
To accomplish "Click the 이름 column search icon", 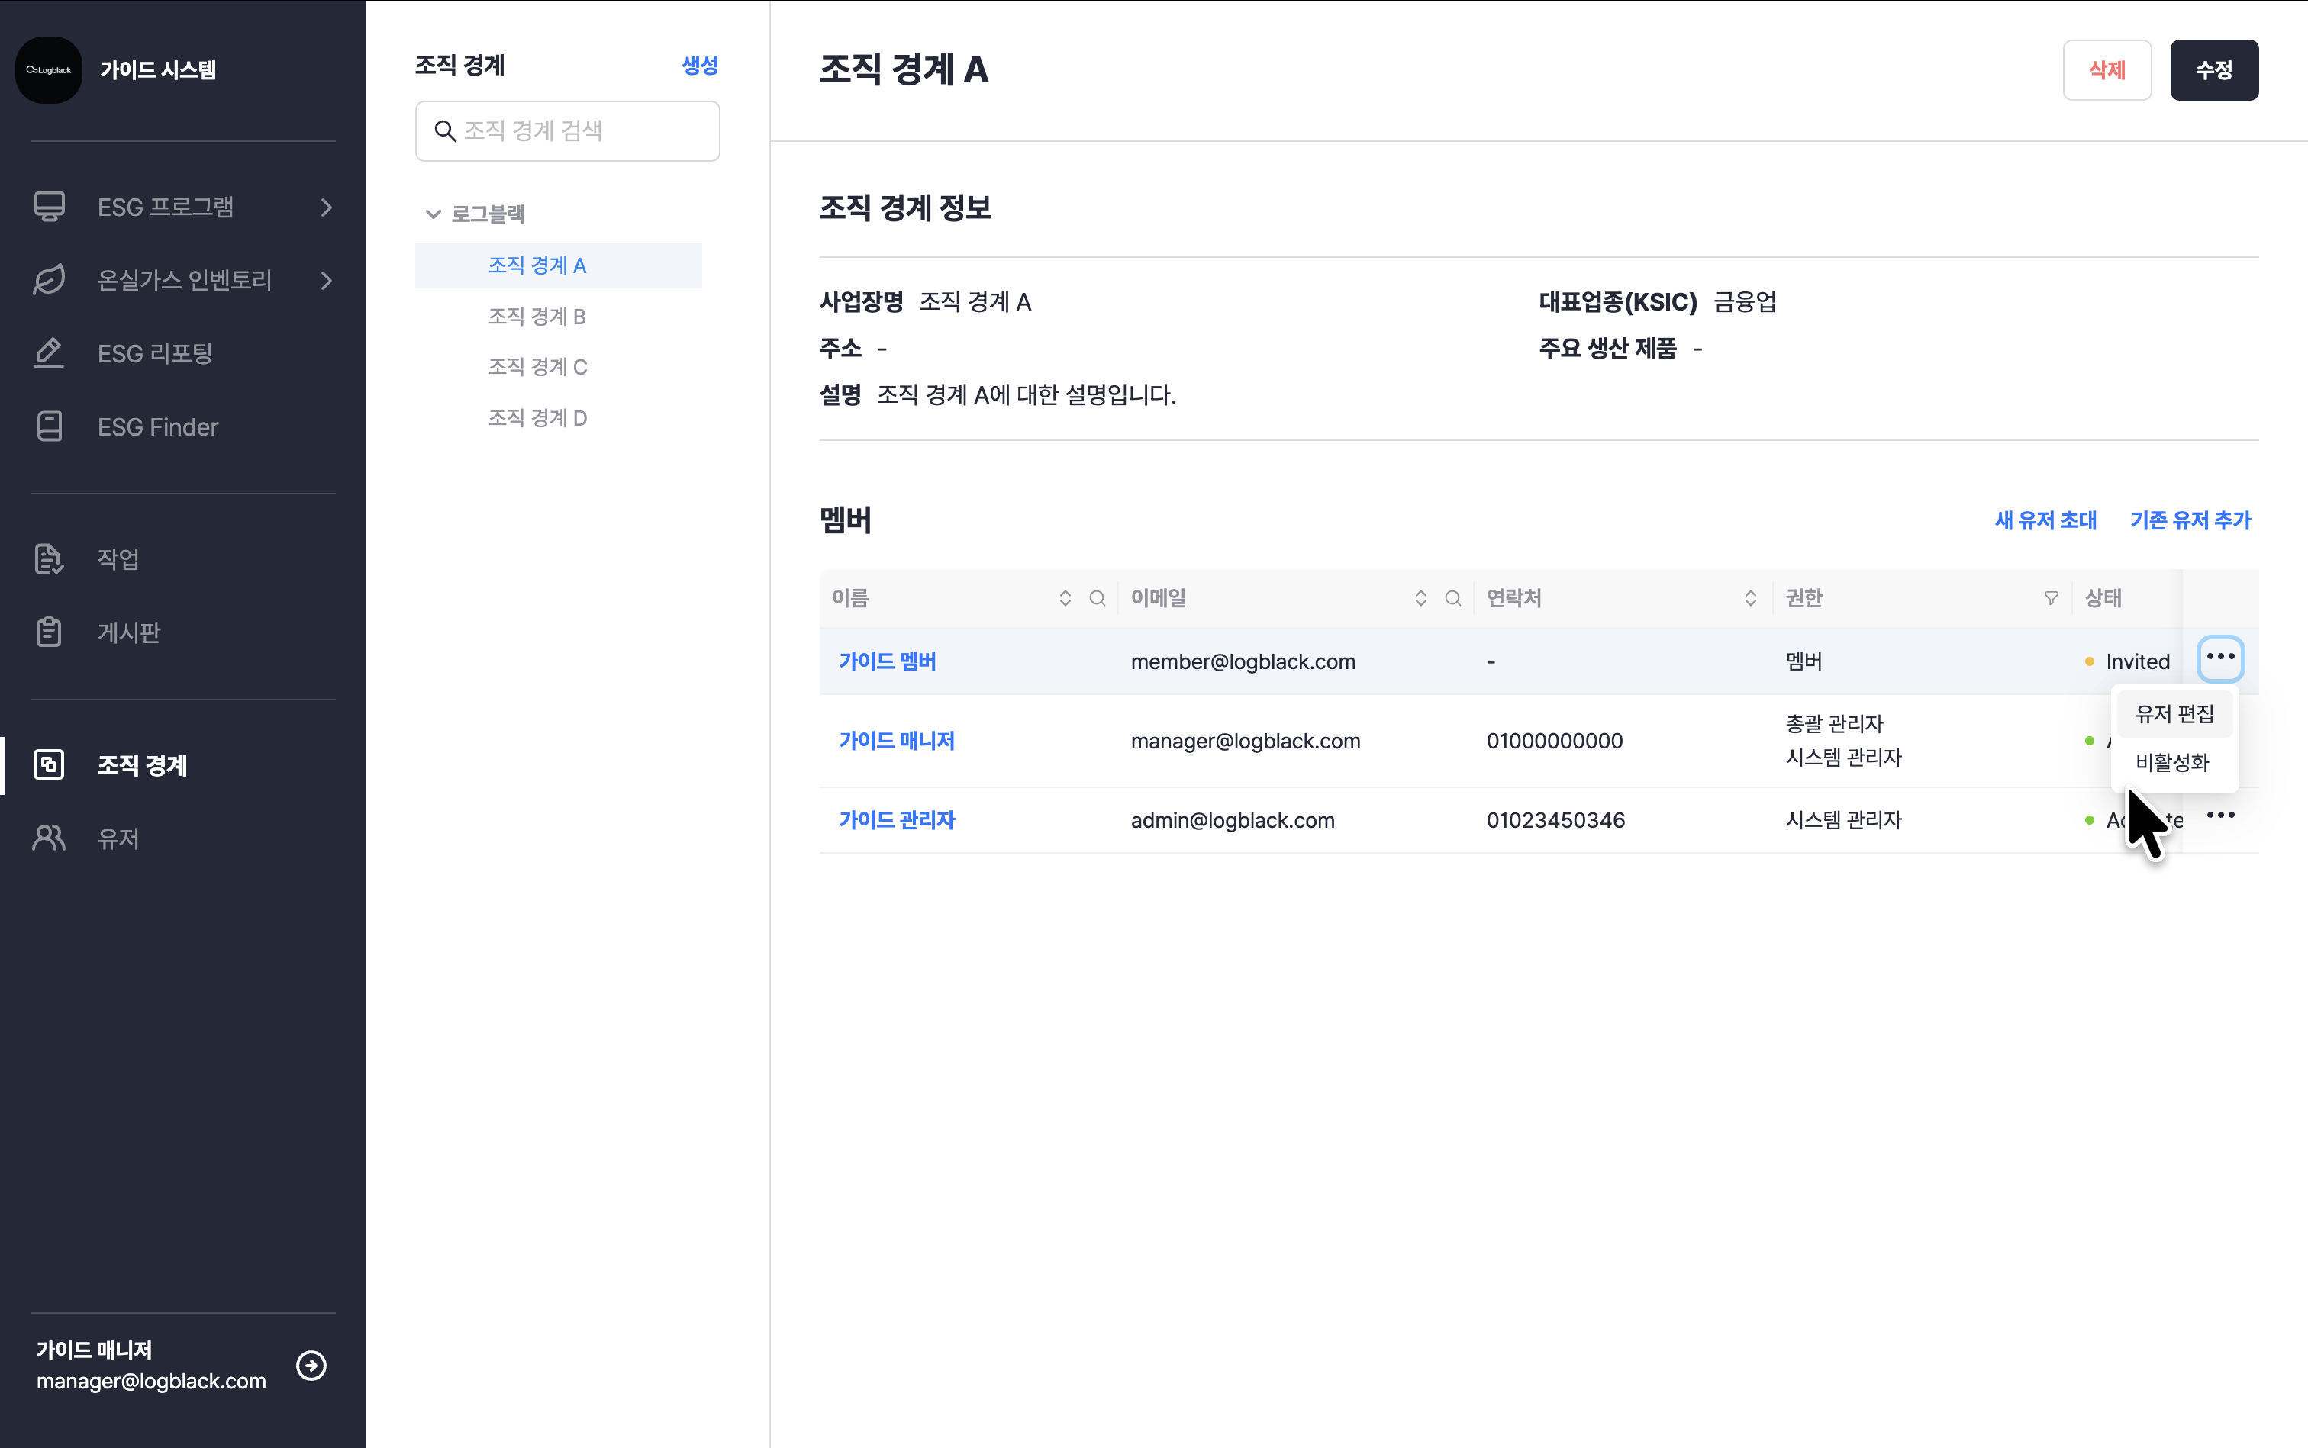I will (1097, 599).
